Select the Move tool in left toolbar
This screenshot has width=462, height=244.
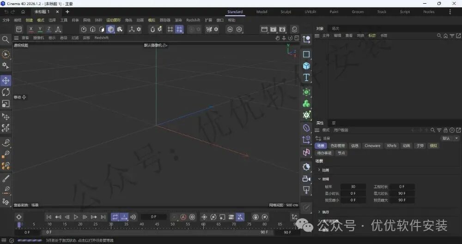click(6, 81)
